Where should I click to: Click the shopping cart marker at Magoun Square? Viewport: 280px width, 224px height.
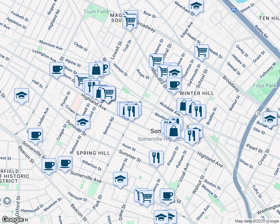[x=130, y=21]
